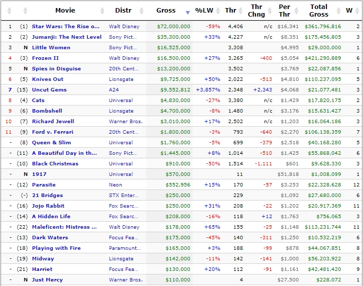Click Warner Bros. distributor in Richard Jewell row
363x286 pixels.
(126, 122)
